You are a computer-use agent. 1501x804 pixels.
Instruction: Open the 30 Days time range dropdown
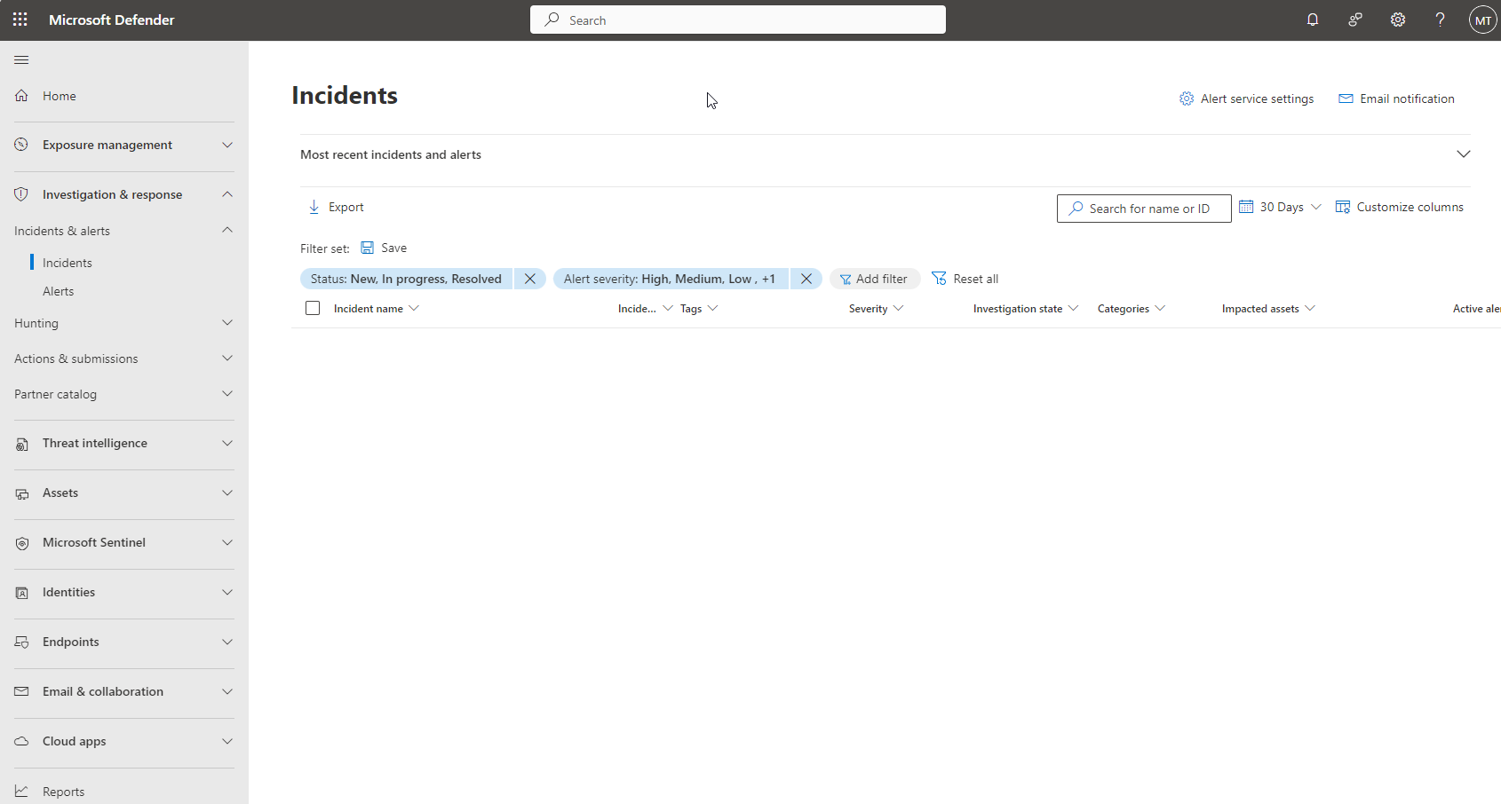1281,207
